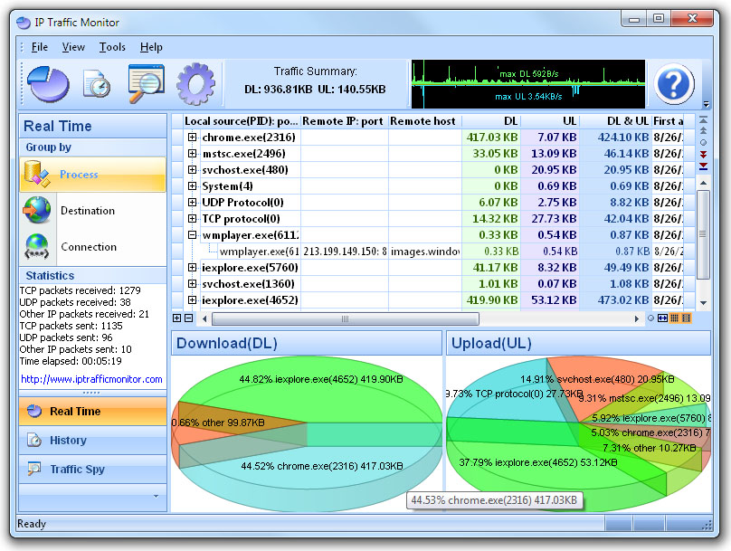Group by Destination globe icon

[x=37, y=211]
